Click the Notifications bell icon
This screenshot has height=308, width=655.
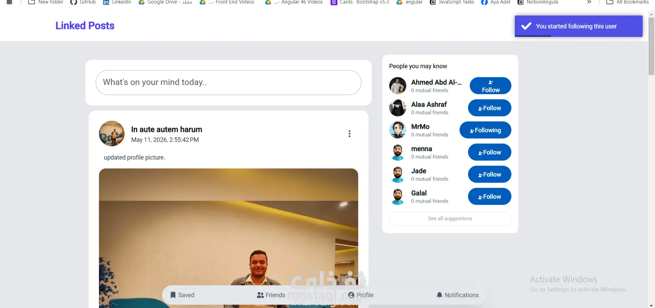439,295
